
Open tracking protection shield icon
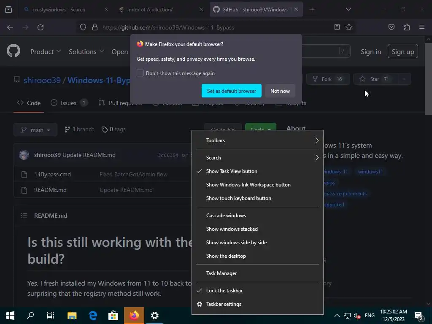coord(83,27)
